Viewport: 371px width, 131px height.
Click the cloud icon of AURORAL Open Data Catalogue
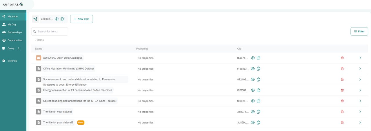pyautogui.click(x=39, y=58)
